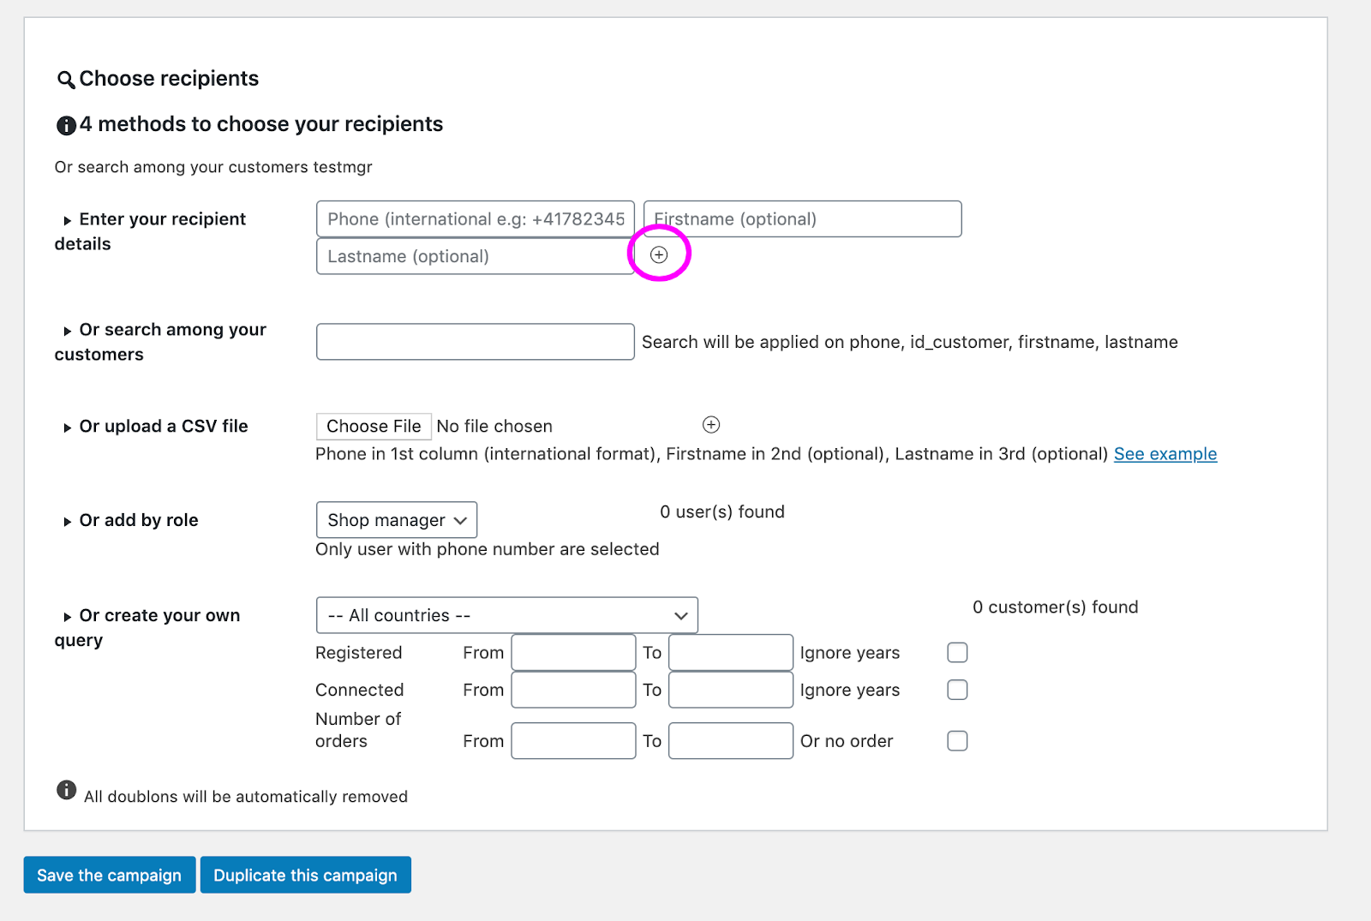Focus the Phone international number field
Screen dimensions: 1371x921
pos(476,219)
